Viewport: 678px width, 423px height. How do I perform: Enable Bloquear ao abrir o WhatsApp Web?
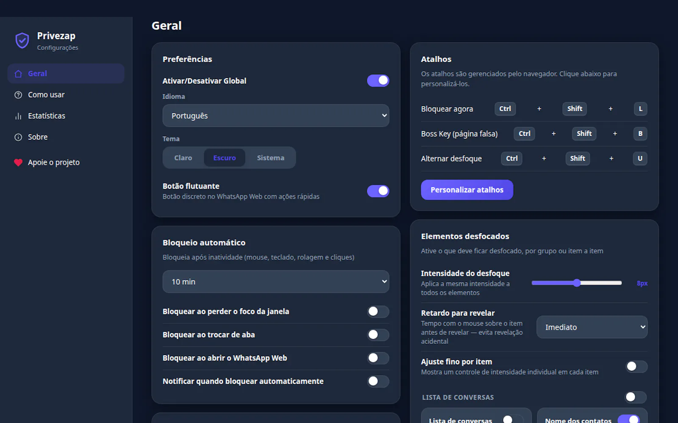click(x=378, y=358)
